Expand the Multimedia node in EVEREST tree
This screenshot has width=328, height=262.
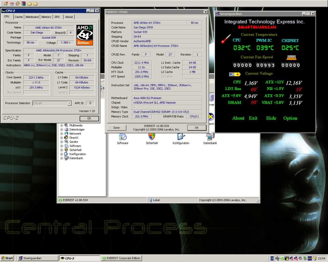[61, 125]
